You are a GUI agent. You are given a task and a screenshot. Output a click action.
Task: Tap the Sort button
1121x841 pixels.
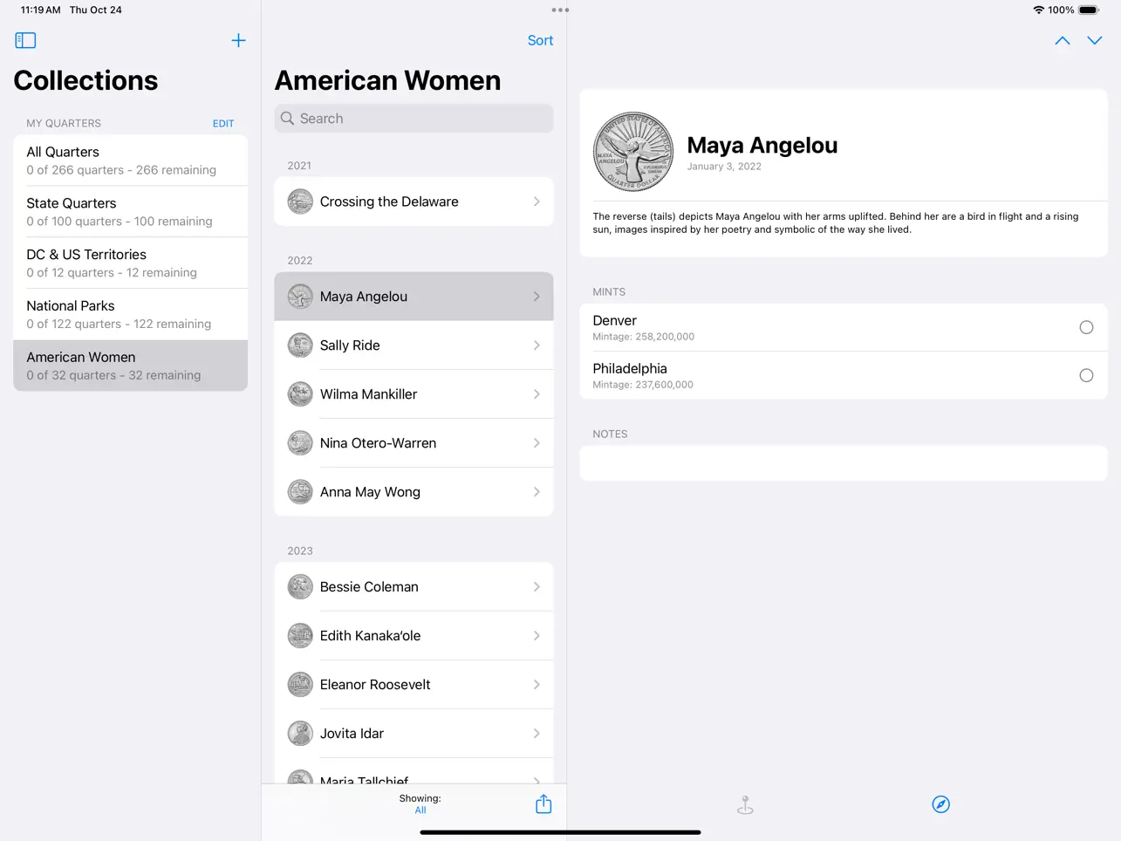[x=540, y=40]
